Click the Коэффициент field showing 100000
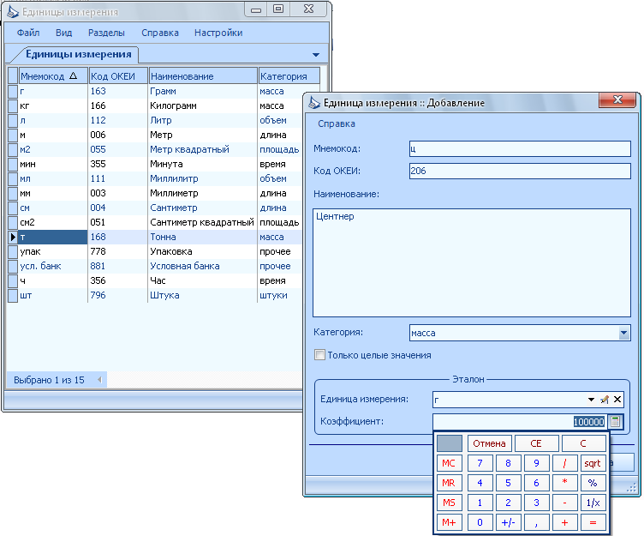 [520, 421]
